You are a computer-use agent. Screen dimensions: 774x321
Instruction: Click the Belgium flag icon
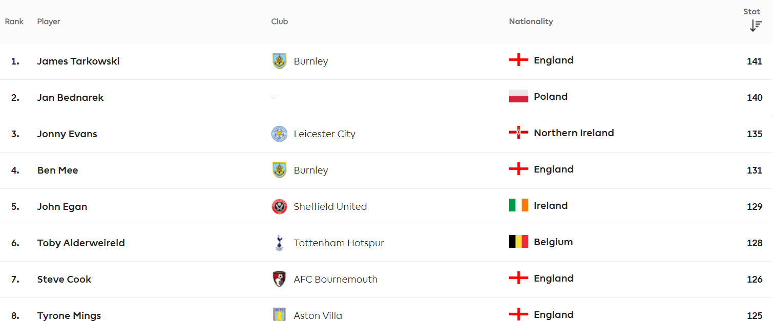(518, 242)
